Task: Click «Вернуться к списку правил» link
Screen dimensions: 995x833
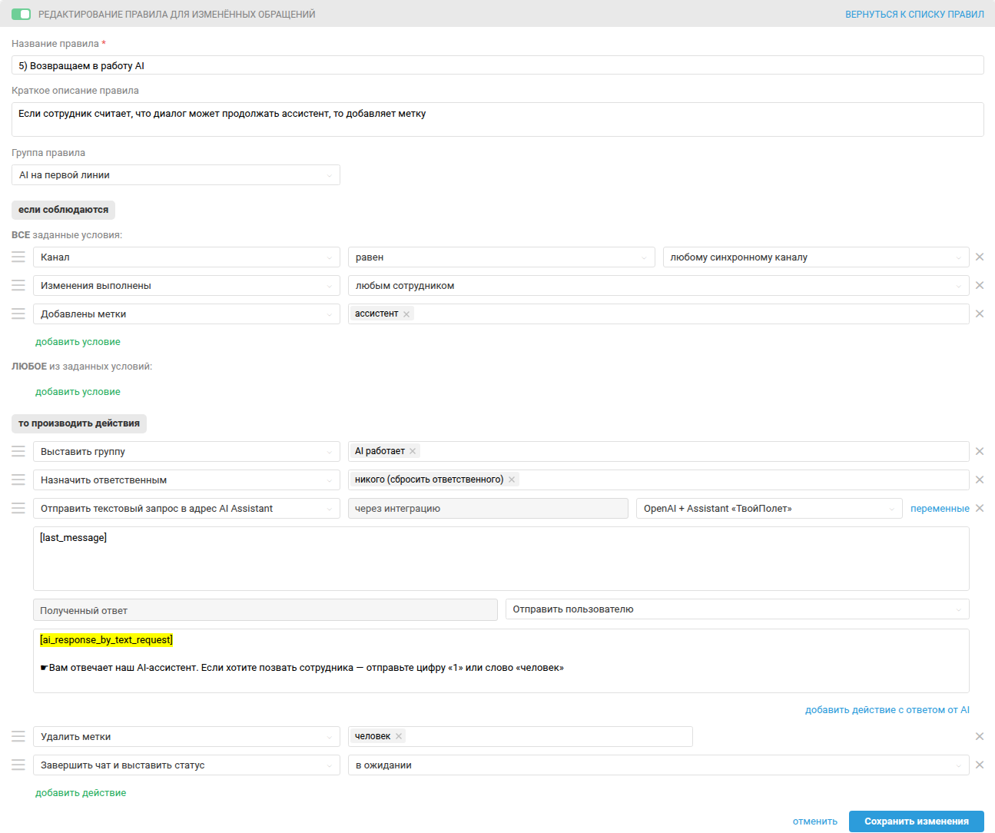Action: tap(914, 15)
